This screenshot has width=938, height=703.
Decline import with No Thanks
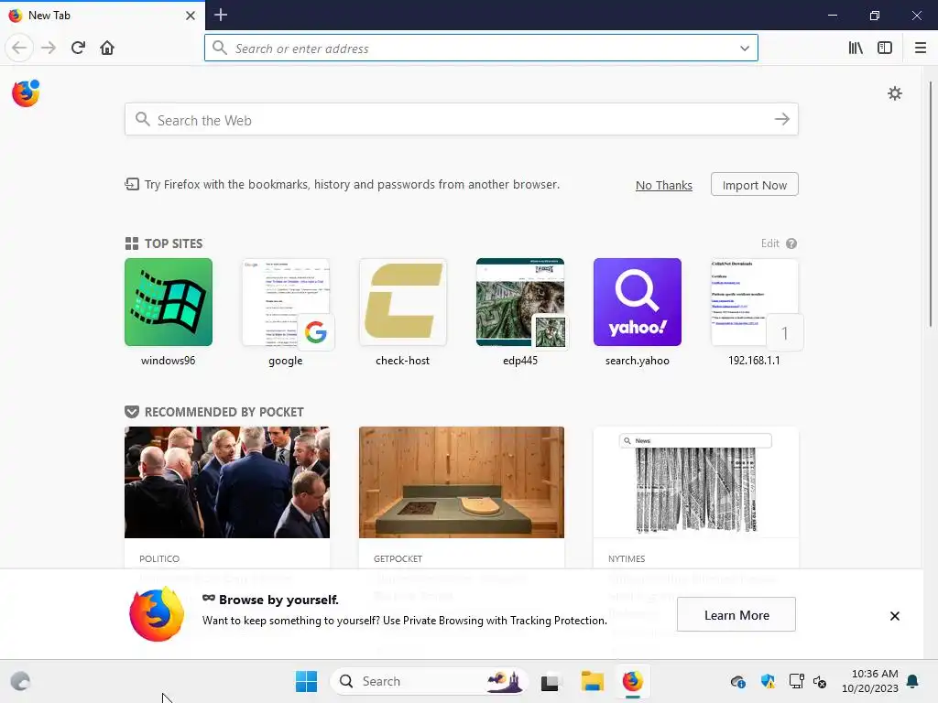tap(663, 185)
